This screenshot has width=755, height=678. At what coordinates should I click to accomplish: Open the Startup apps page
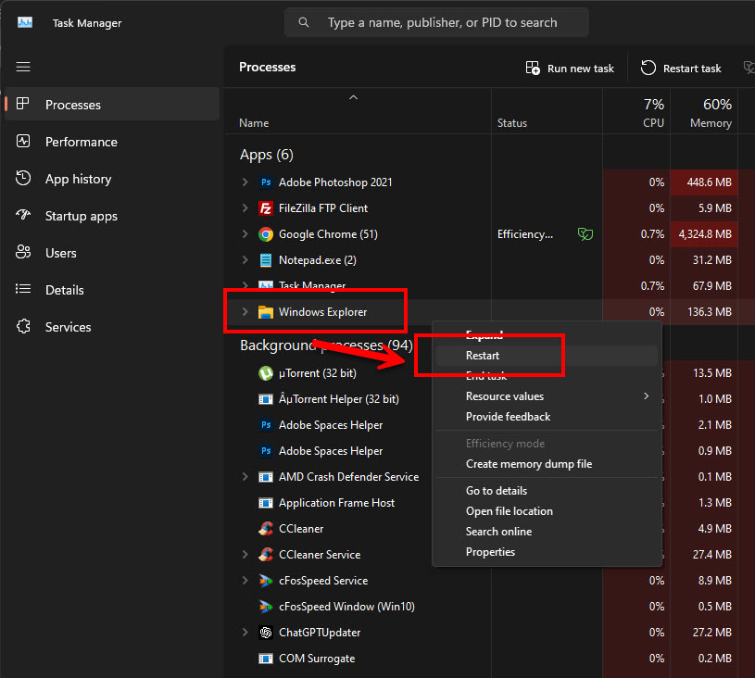(x=112, y=216)
